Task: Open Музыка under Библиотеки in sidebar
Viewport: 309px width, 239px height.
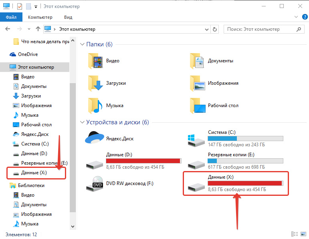Action: [x=26, y=224]
